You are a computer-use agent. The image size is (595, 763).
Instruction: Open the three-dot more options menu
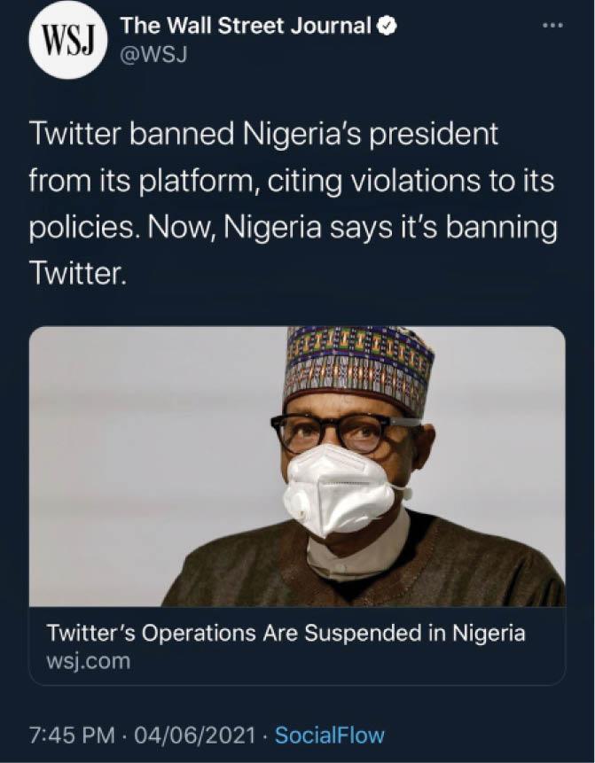pyautogui.click(x=553, y=24)
